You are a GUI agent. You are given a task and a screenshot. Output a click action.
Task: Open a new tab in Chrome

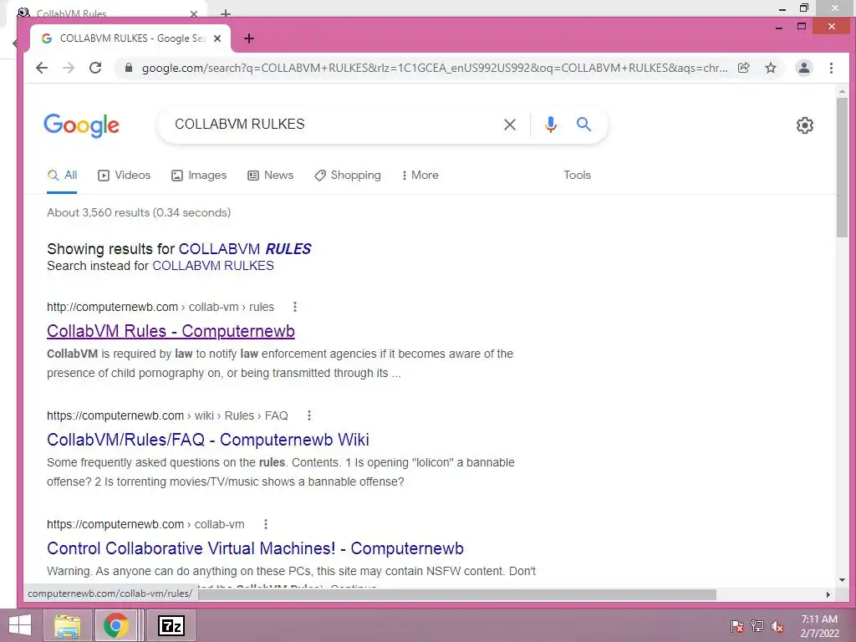tap(249, 38)
